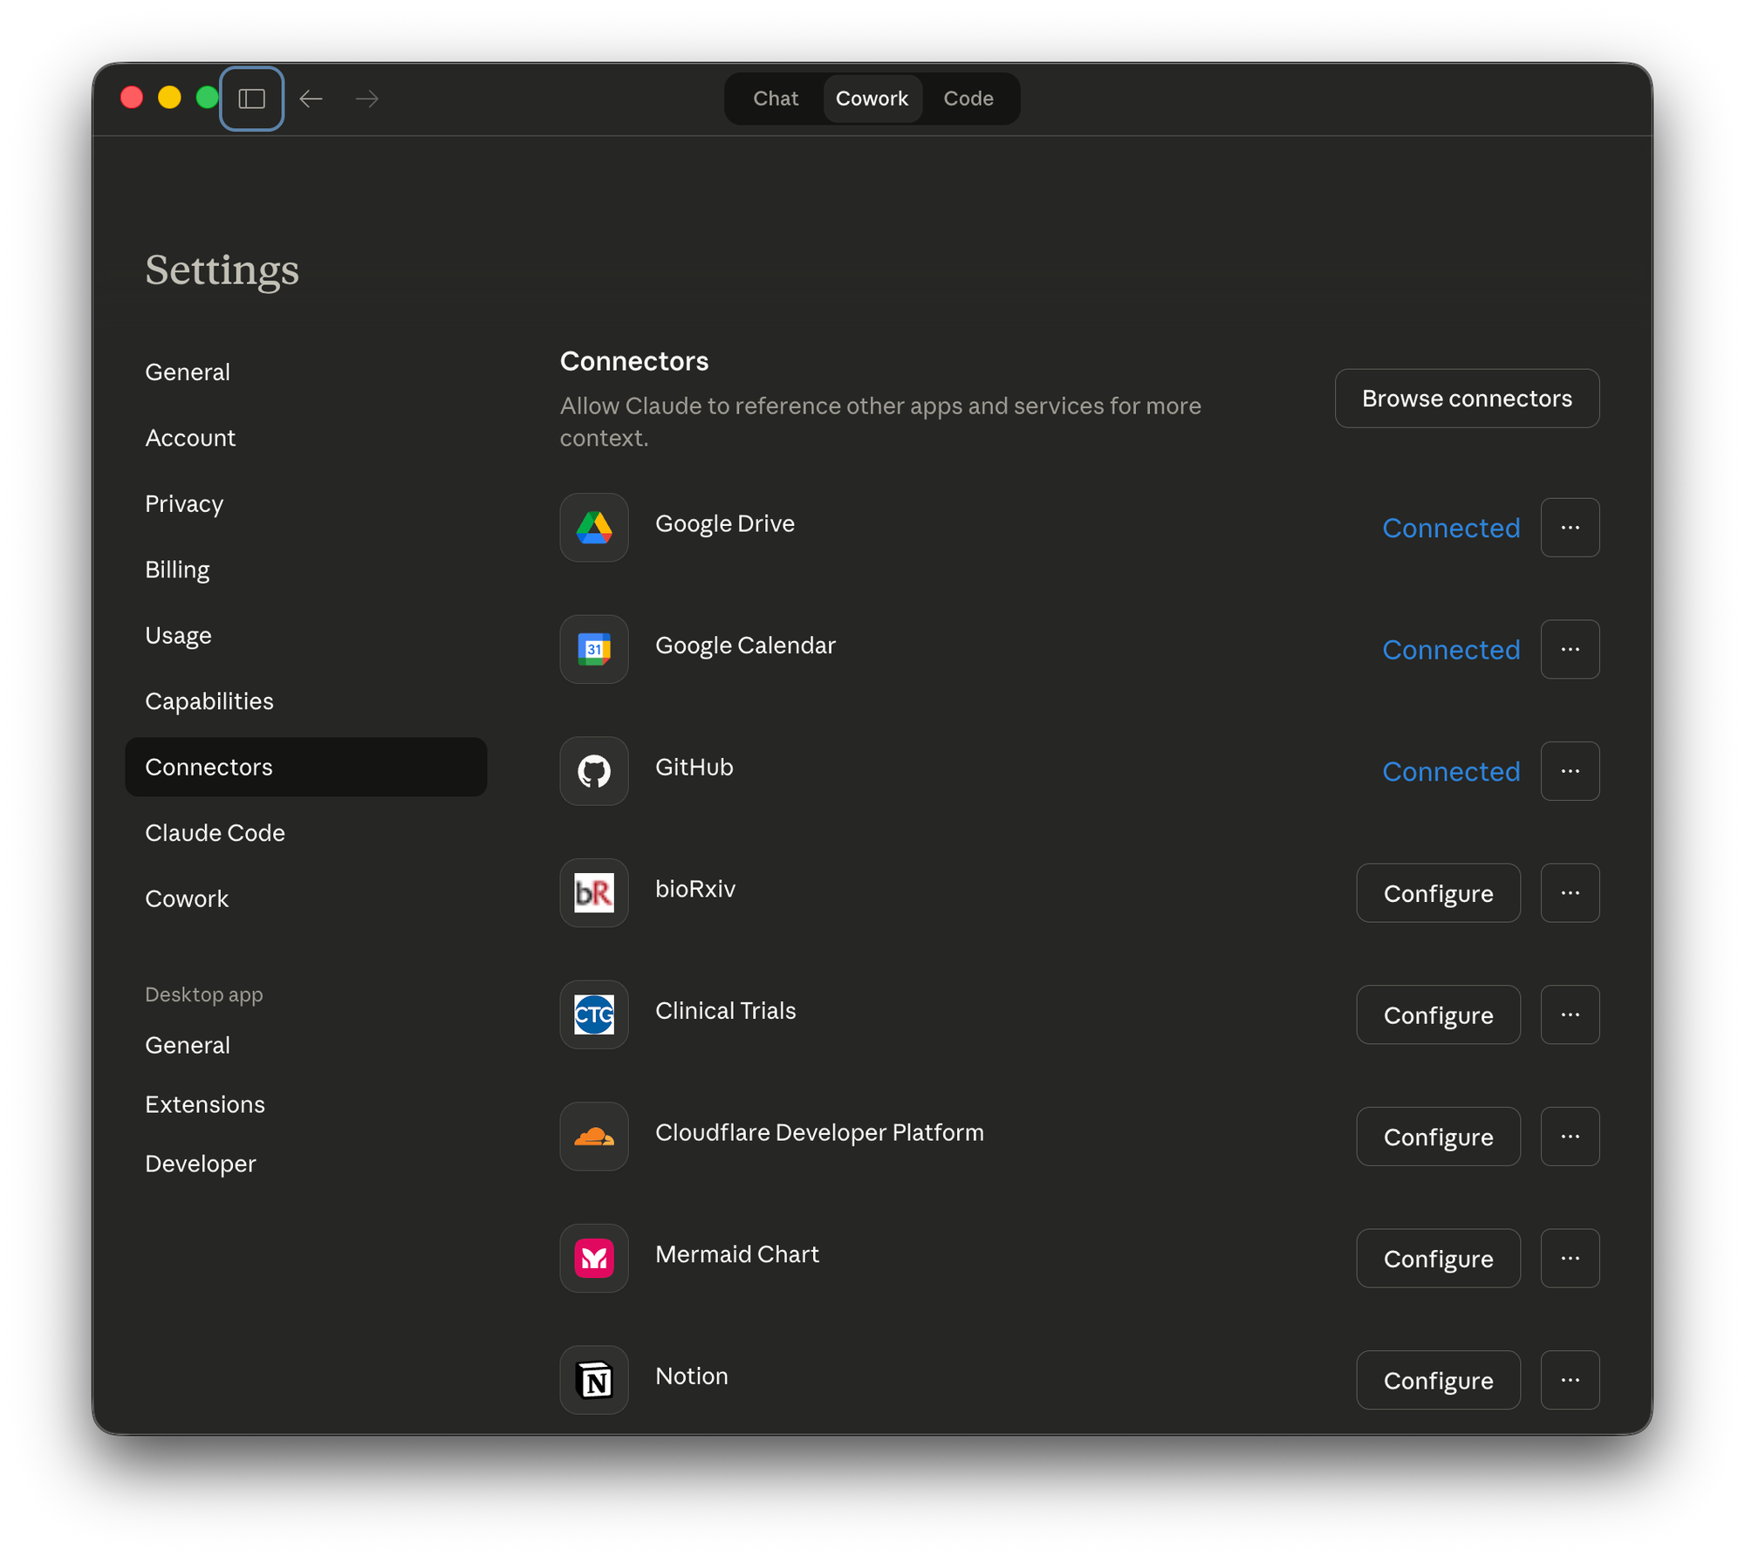Screen dimensions: 1745x1557
Task: Toggle the sidebar panel icon
Action: (251, 99)
